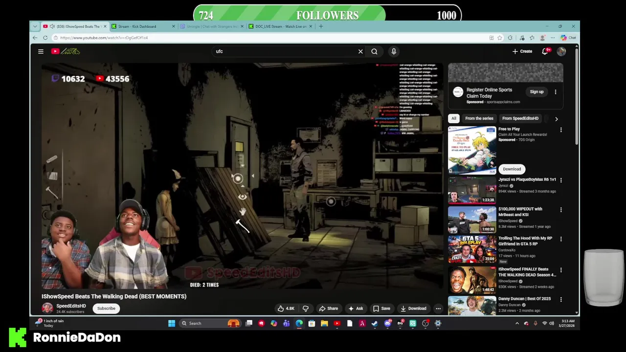The height and width of the screenshot is (352, 626).
Task: Sign up on Register Online Sports ad
Action: point(537,92)
